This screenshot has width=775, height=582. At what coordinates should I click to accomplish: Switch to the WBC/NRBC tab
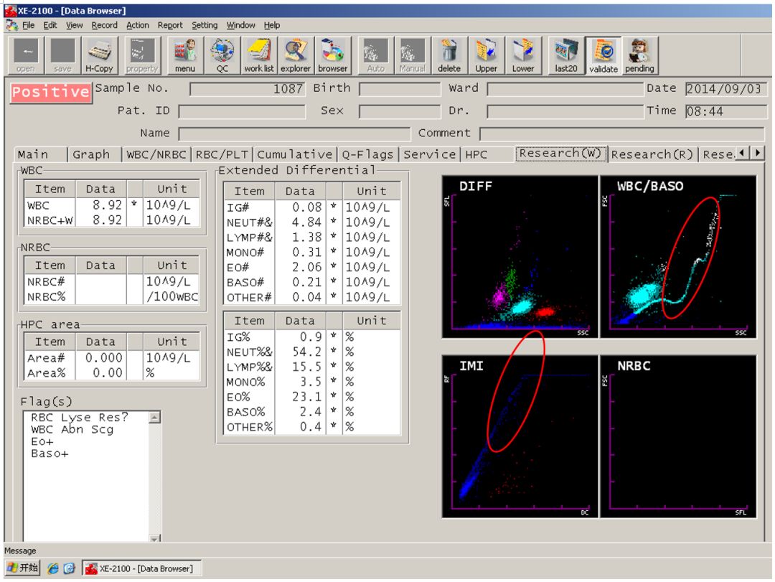156,154
